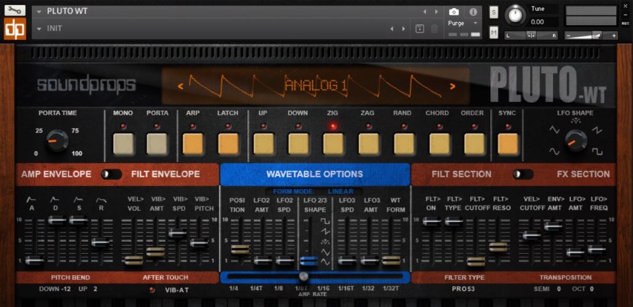Viewport: 633px width, 307px height.
Task: Go to previous instrument arrow beside PLUTO WT
Action: point(424,12)
